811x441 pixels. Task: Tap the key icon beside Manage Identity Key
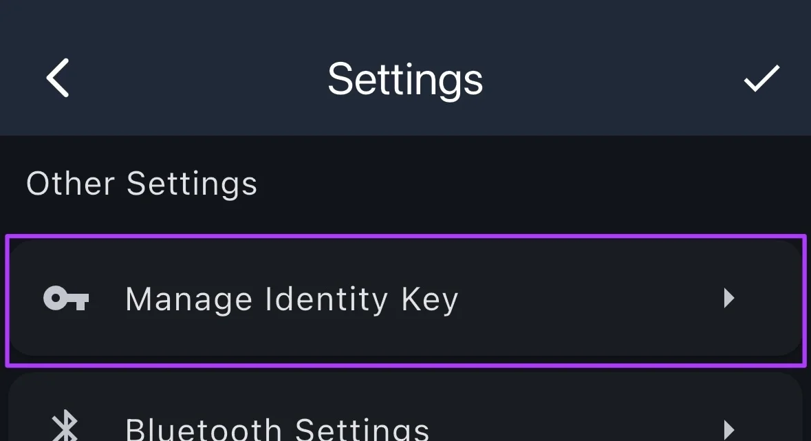(66, 299)
